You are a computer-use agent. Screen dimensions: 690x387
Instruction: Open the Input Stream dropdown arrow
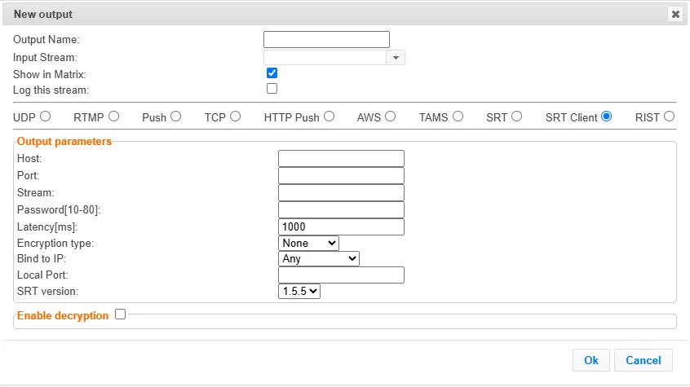(396, 58)
